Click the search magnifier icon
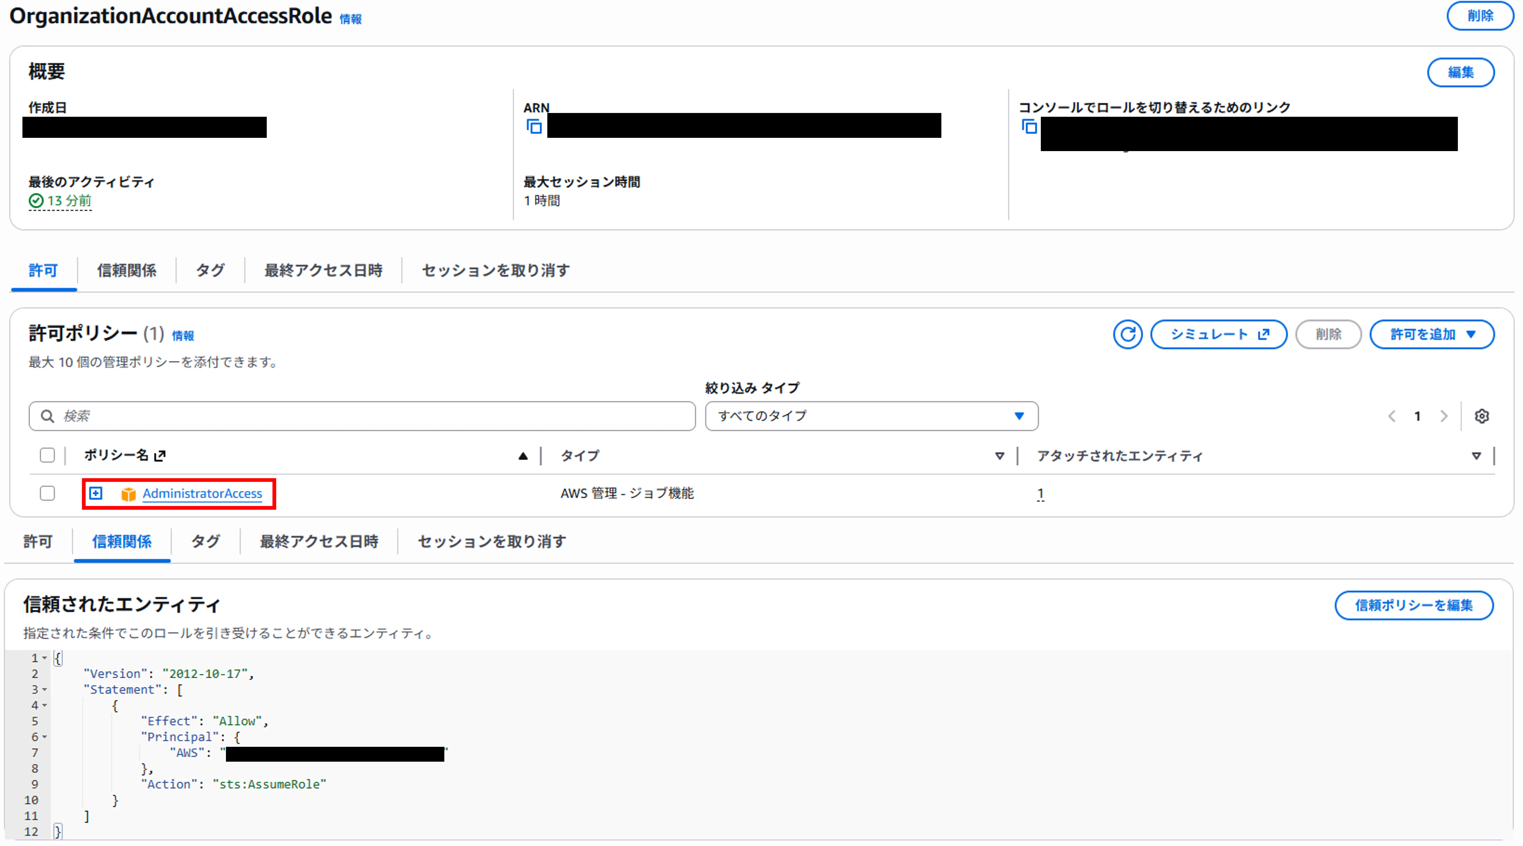This screenshot has height=846, width=1523. [47, 416]
